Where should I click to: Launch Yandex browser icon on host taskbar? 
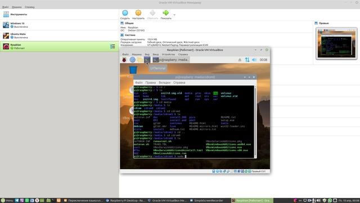point(37,201)
